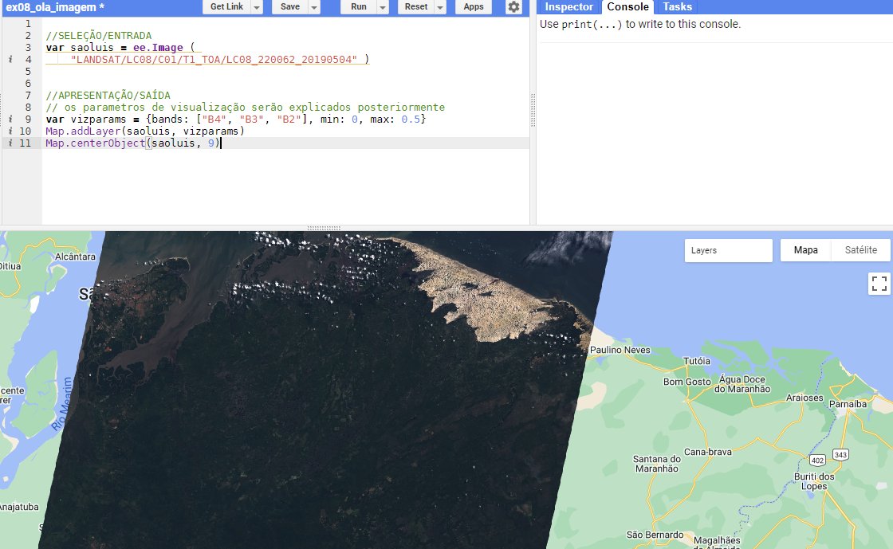
Task: Click the var saoluis line of code
Action: pyautogui.click(x=120, y=47)
